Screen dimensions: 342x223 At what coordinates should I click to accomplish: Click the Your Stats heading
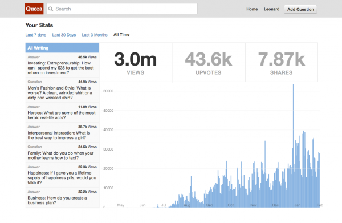tap(39, 25)
